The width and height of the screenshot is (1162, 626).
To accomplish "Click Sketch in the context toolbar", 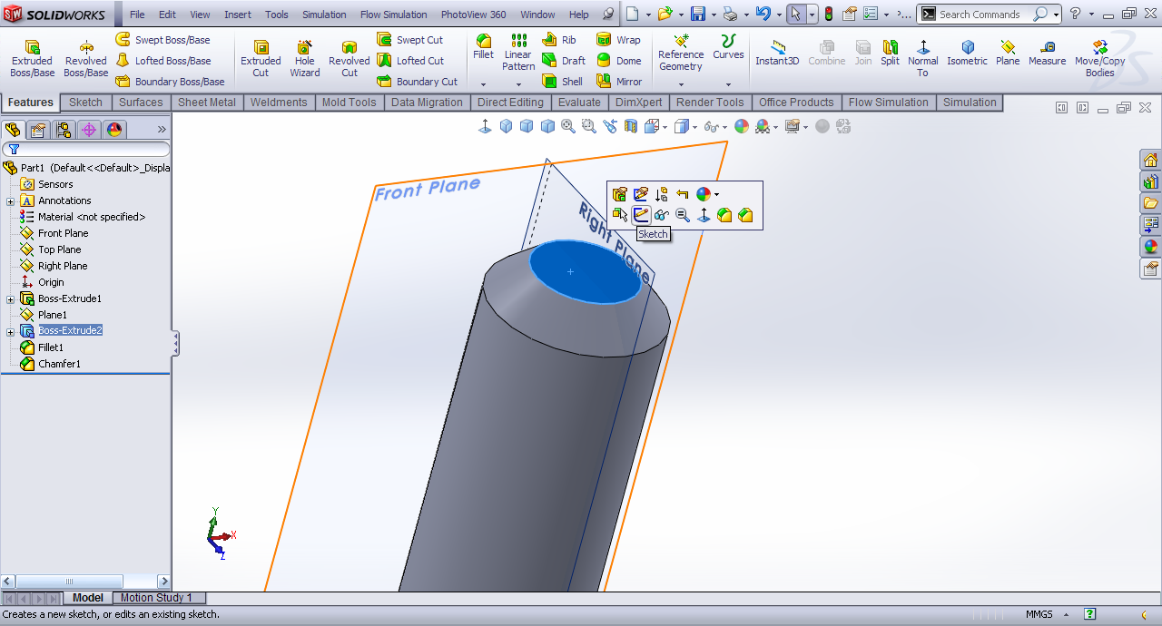I will (641, 215).
